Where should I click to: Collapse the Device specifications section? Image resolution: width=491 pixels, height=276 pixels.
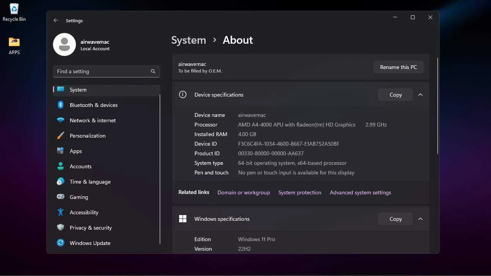(420, 95)
